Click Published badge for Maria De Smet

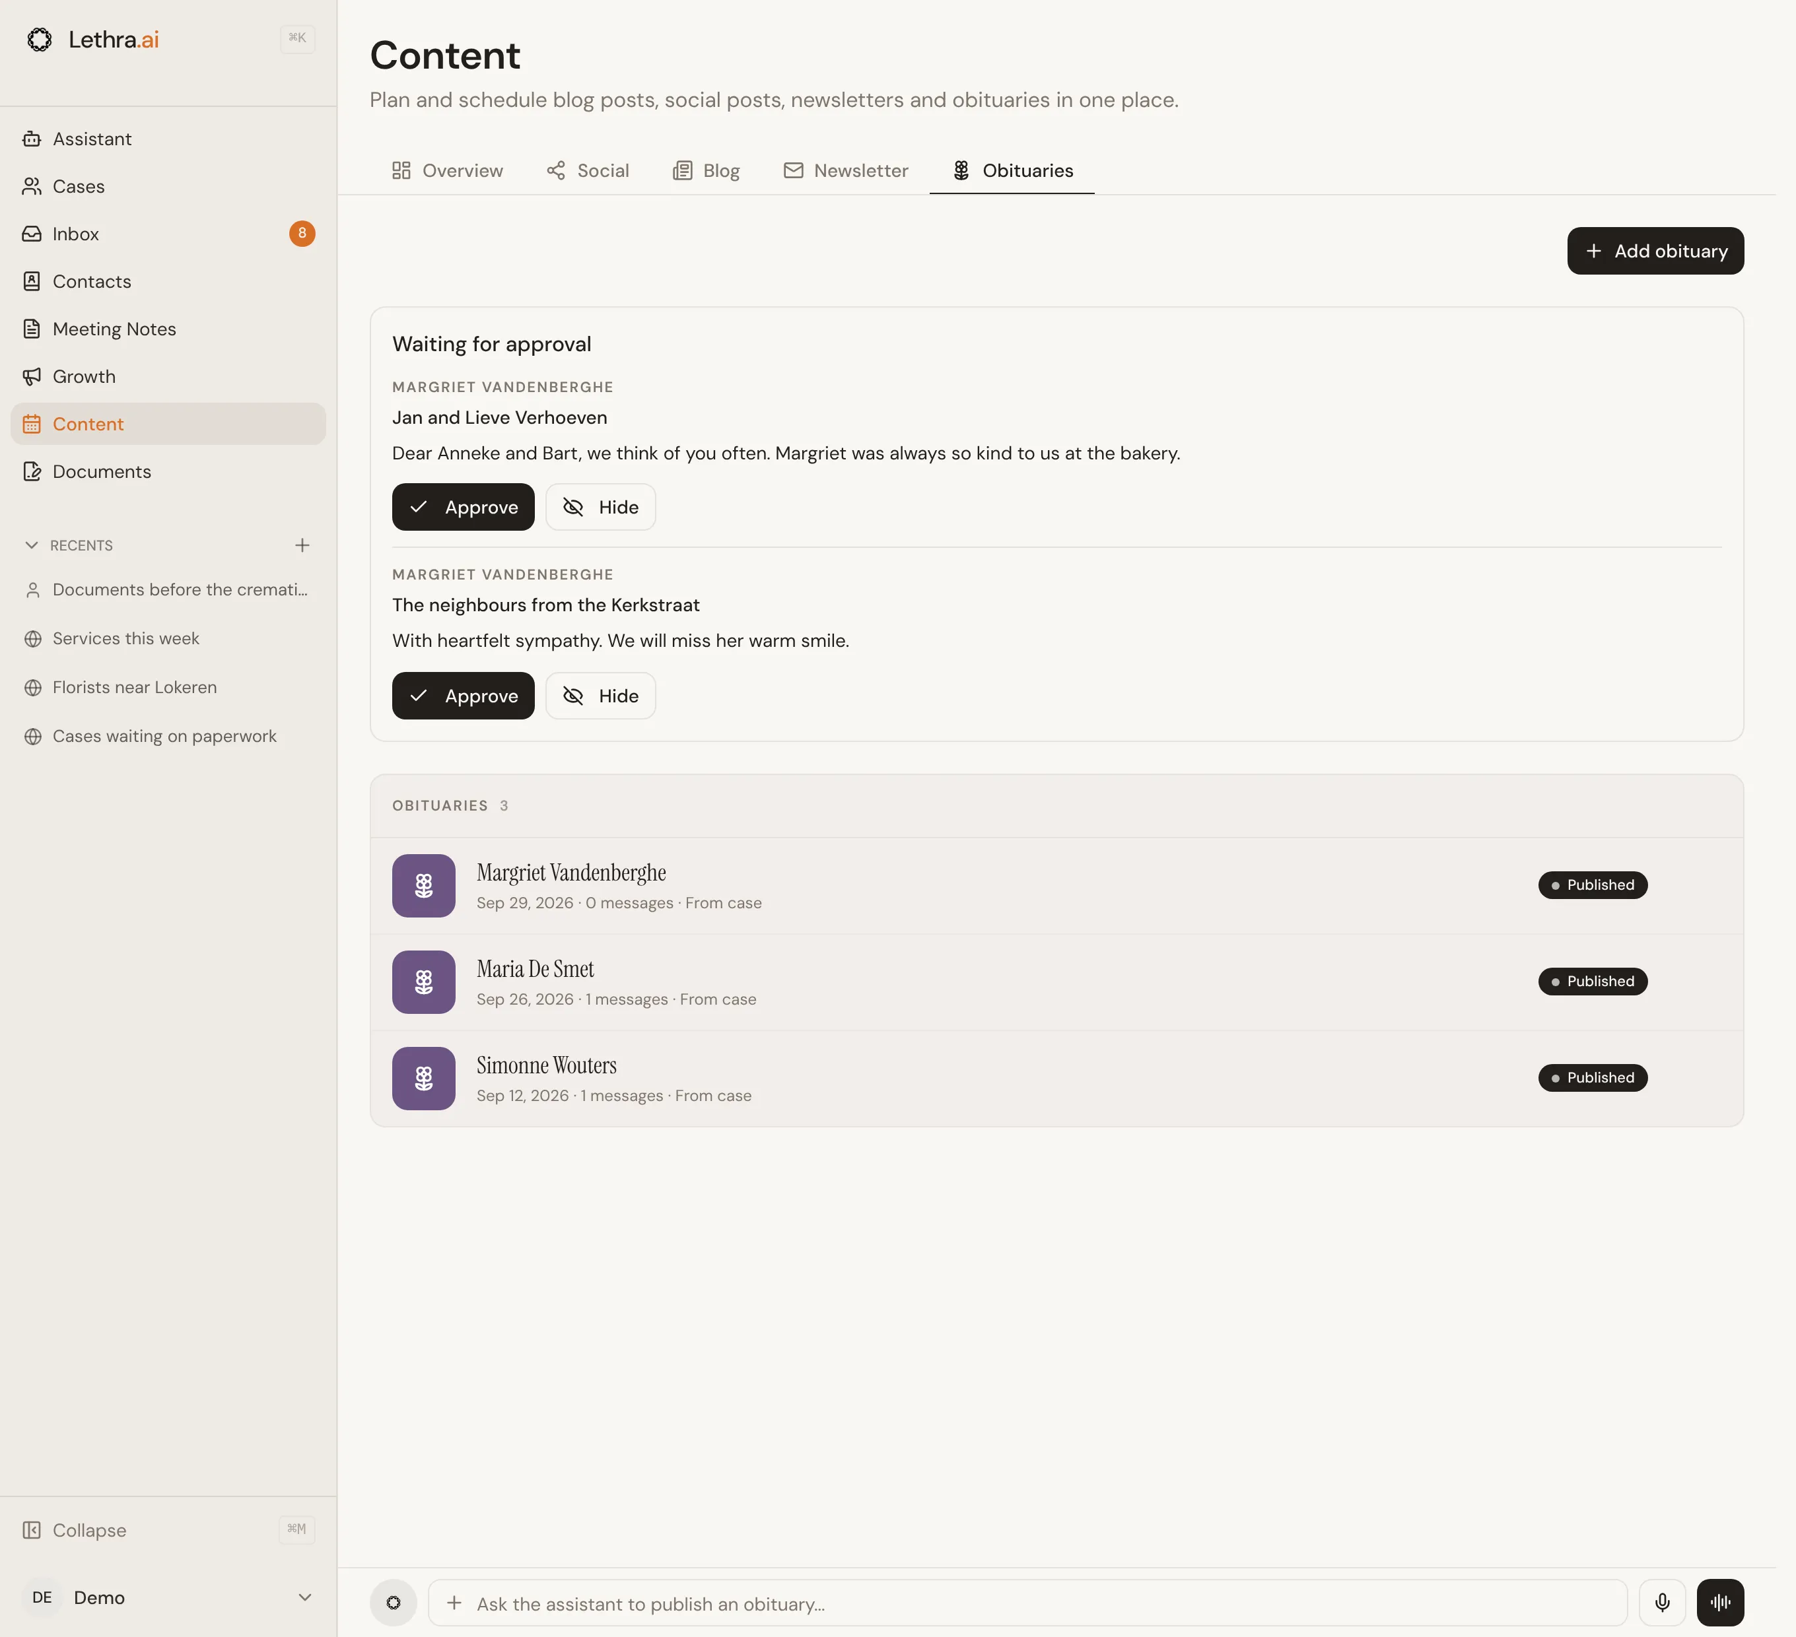pos(1593,982)
